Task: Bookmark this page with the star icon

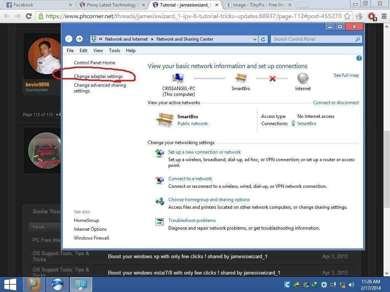Action: [347, 16]
